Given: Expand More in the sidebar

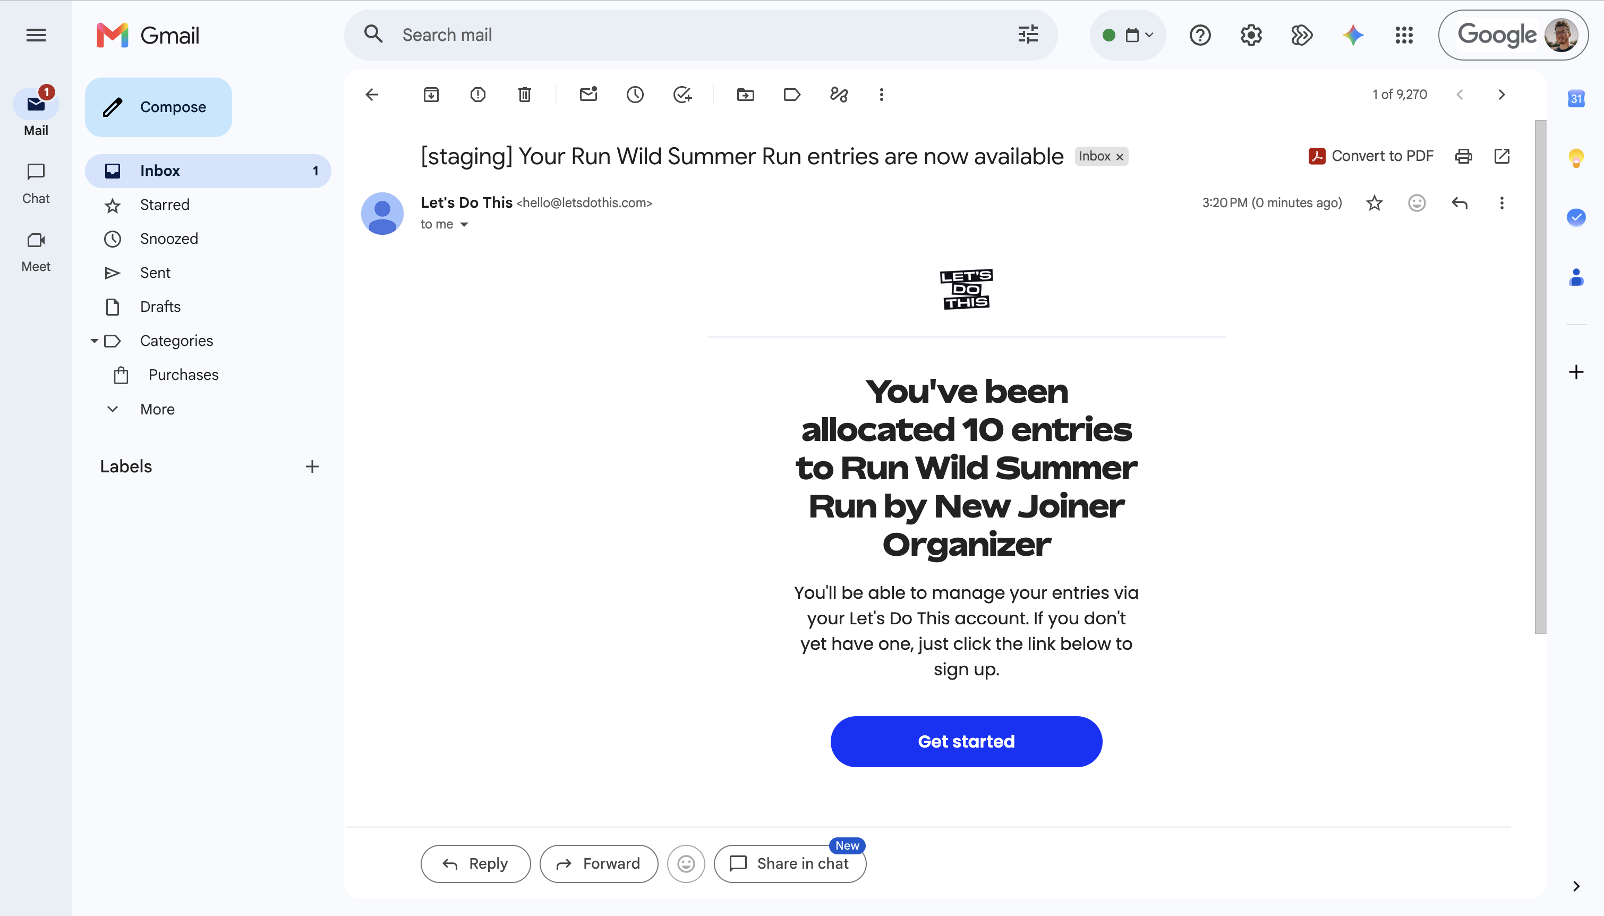Looking at the screenshot, I should click(x=157, y=409).
